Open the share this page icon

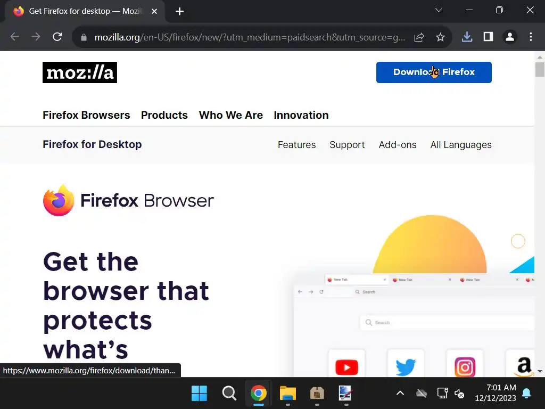tap(419, 37)
